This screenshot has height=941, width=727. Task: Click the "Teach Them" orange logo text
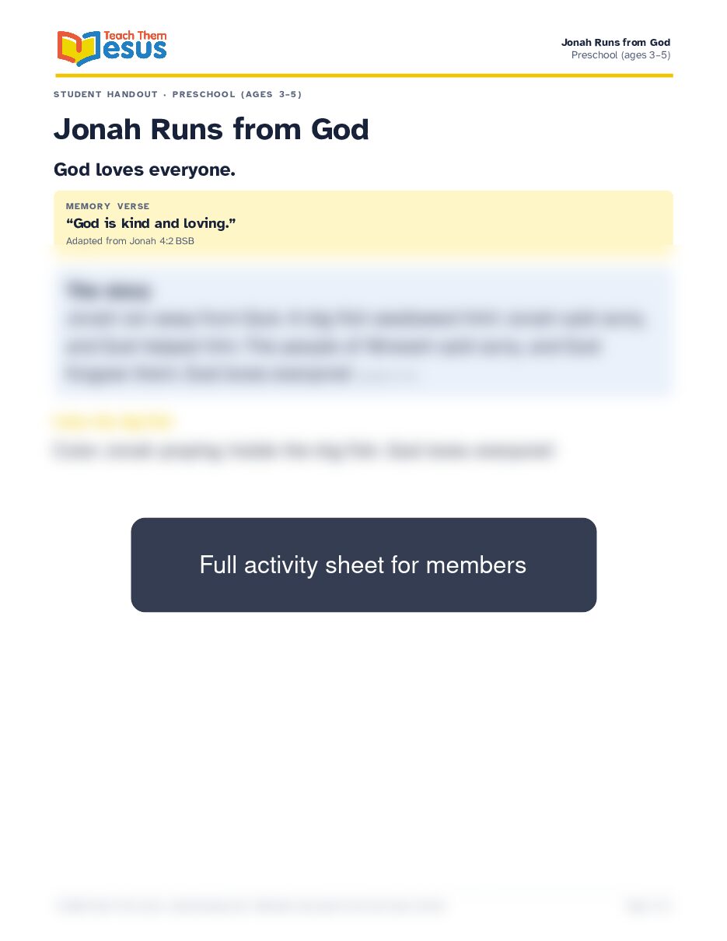[135, 36]
